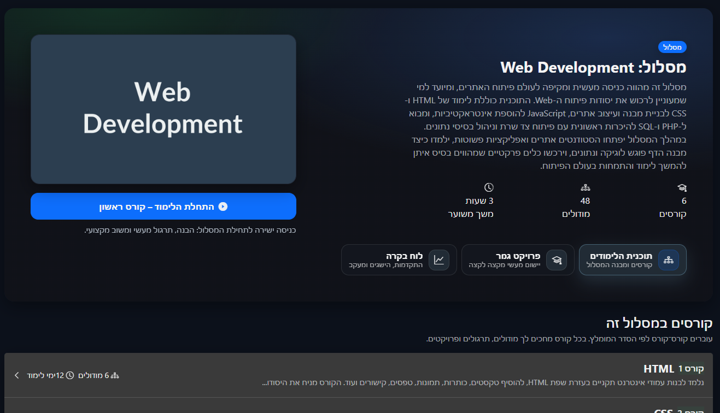The width and height of the screenshot is (720, 413).
Task: Click the קורסים במסלול זה heading
Action: [659, 323]
